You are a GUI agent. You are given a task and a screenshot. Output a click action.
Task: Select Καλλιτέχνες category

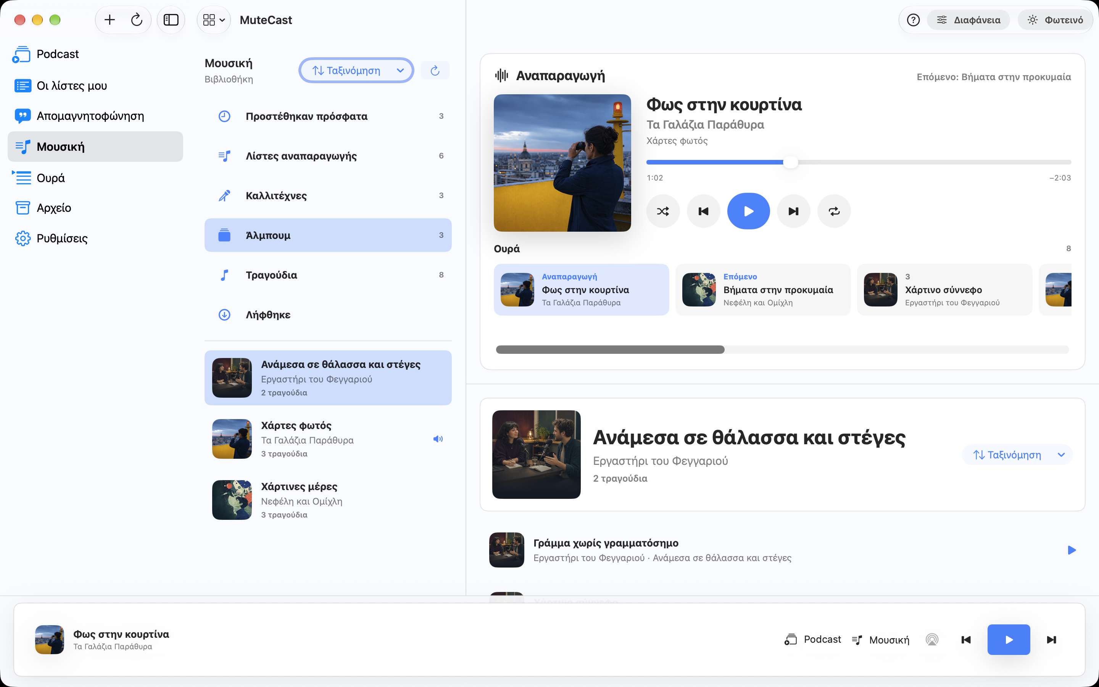[x=328, y=195]
